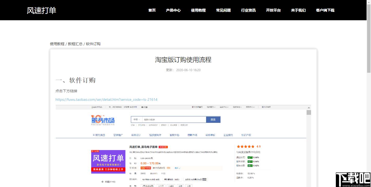Go to 教程汇总 breadcrumb

75,44
